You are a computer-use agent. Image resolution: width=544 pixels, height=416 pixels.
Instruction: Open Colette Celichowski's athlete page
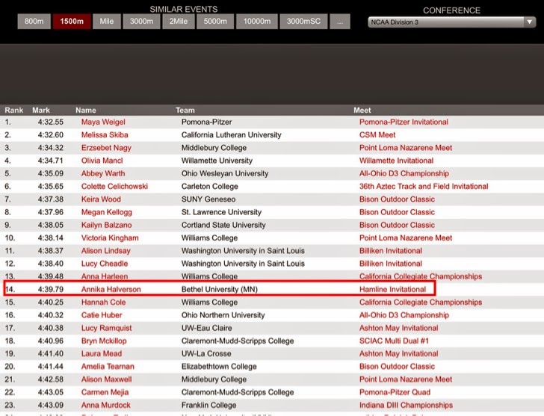(114, 186)
